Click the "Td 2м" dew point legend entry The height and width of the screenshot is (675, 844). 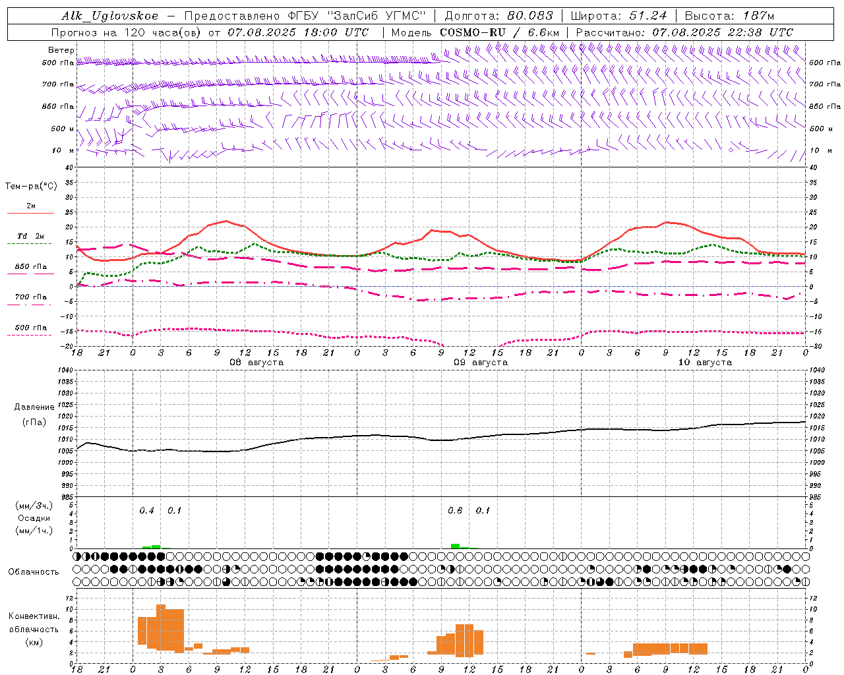[x=31, y=236]
